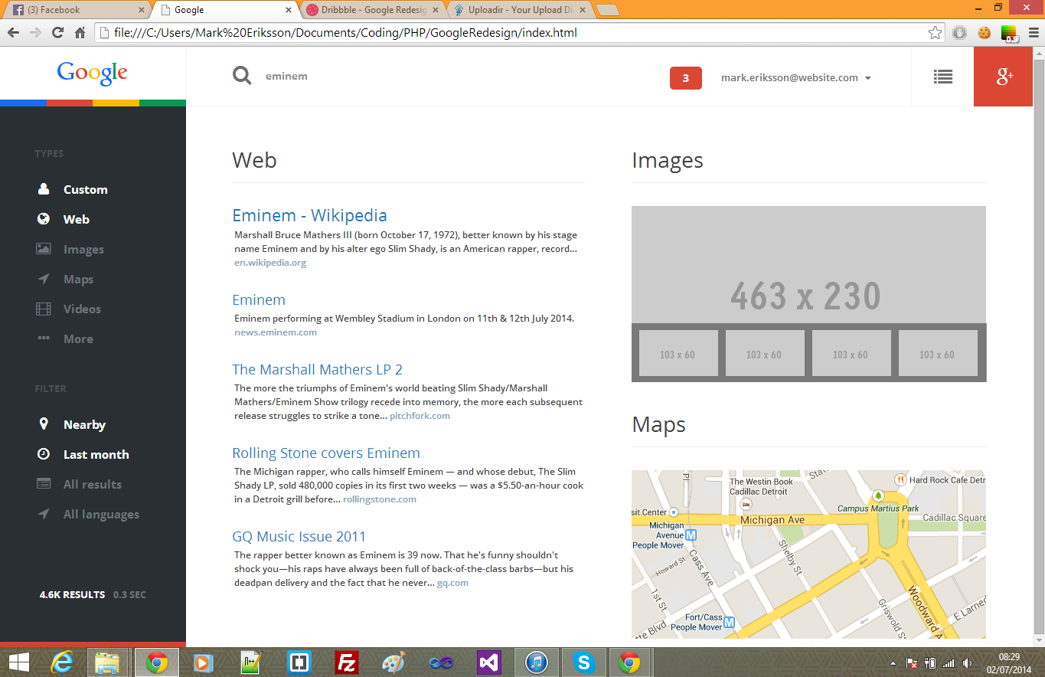Open the mark.eriksson account dropdown
The height and width of the screenshot is (677, 1045).
(x=795, y=77)
